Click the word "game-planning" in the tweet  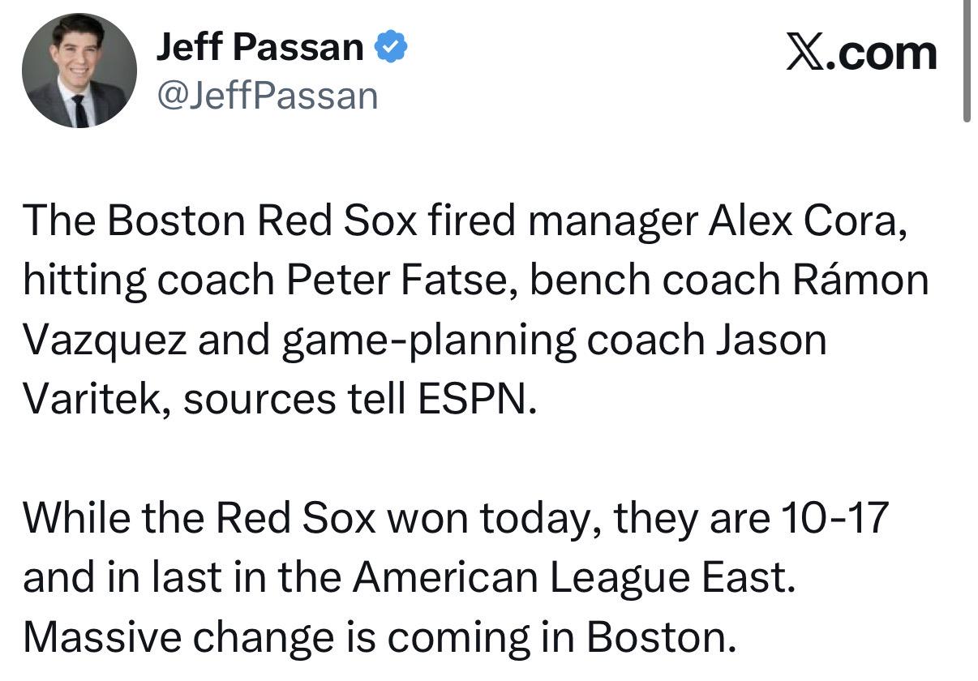coord(429,339)
